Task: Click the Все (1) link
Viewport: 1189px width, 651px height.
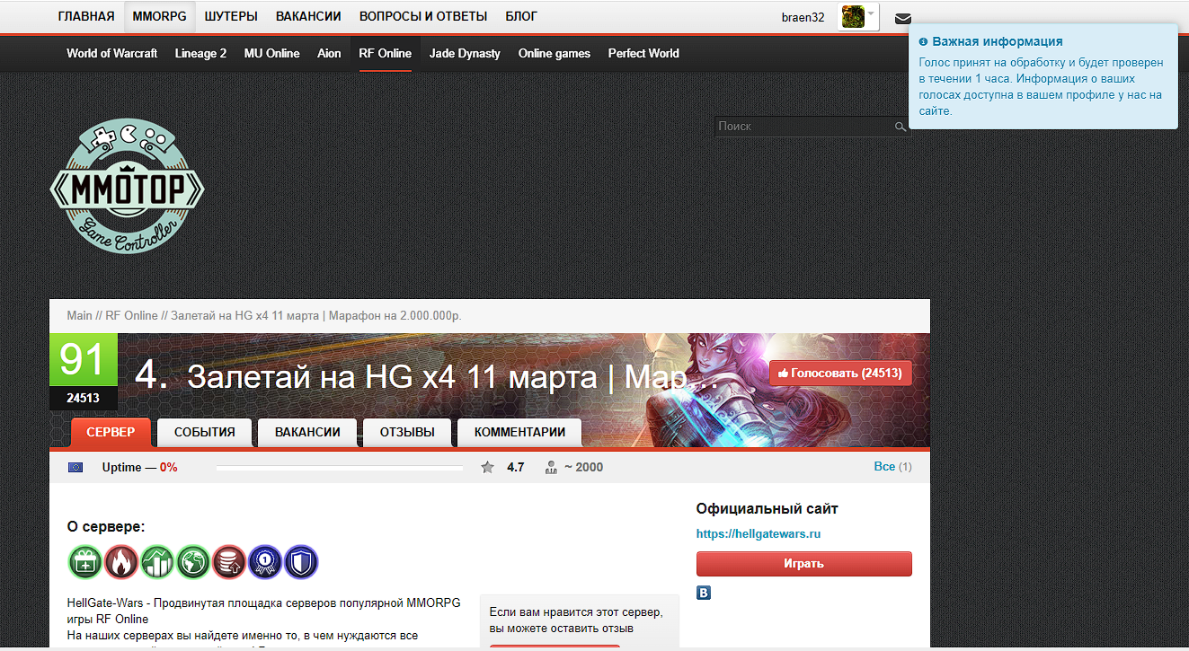Action: tap(892, 467)
